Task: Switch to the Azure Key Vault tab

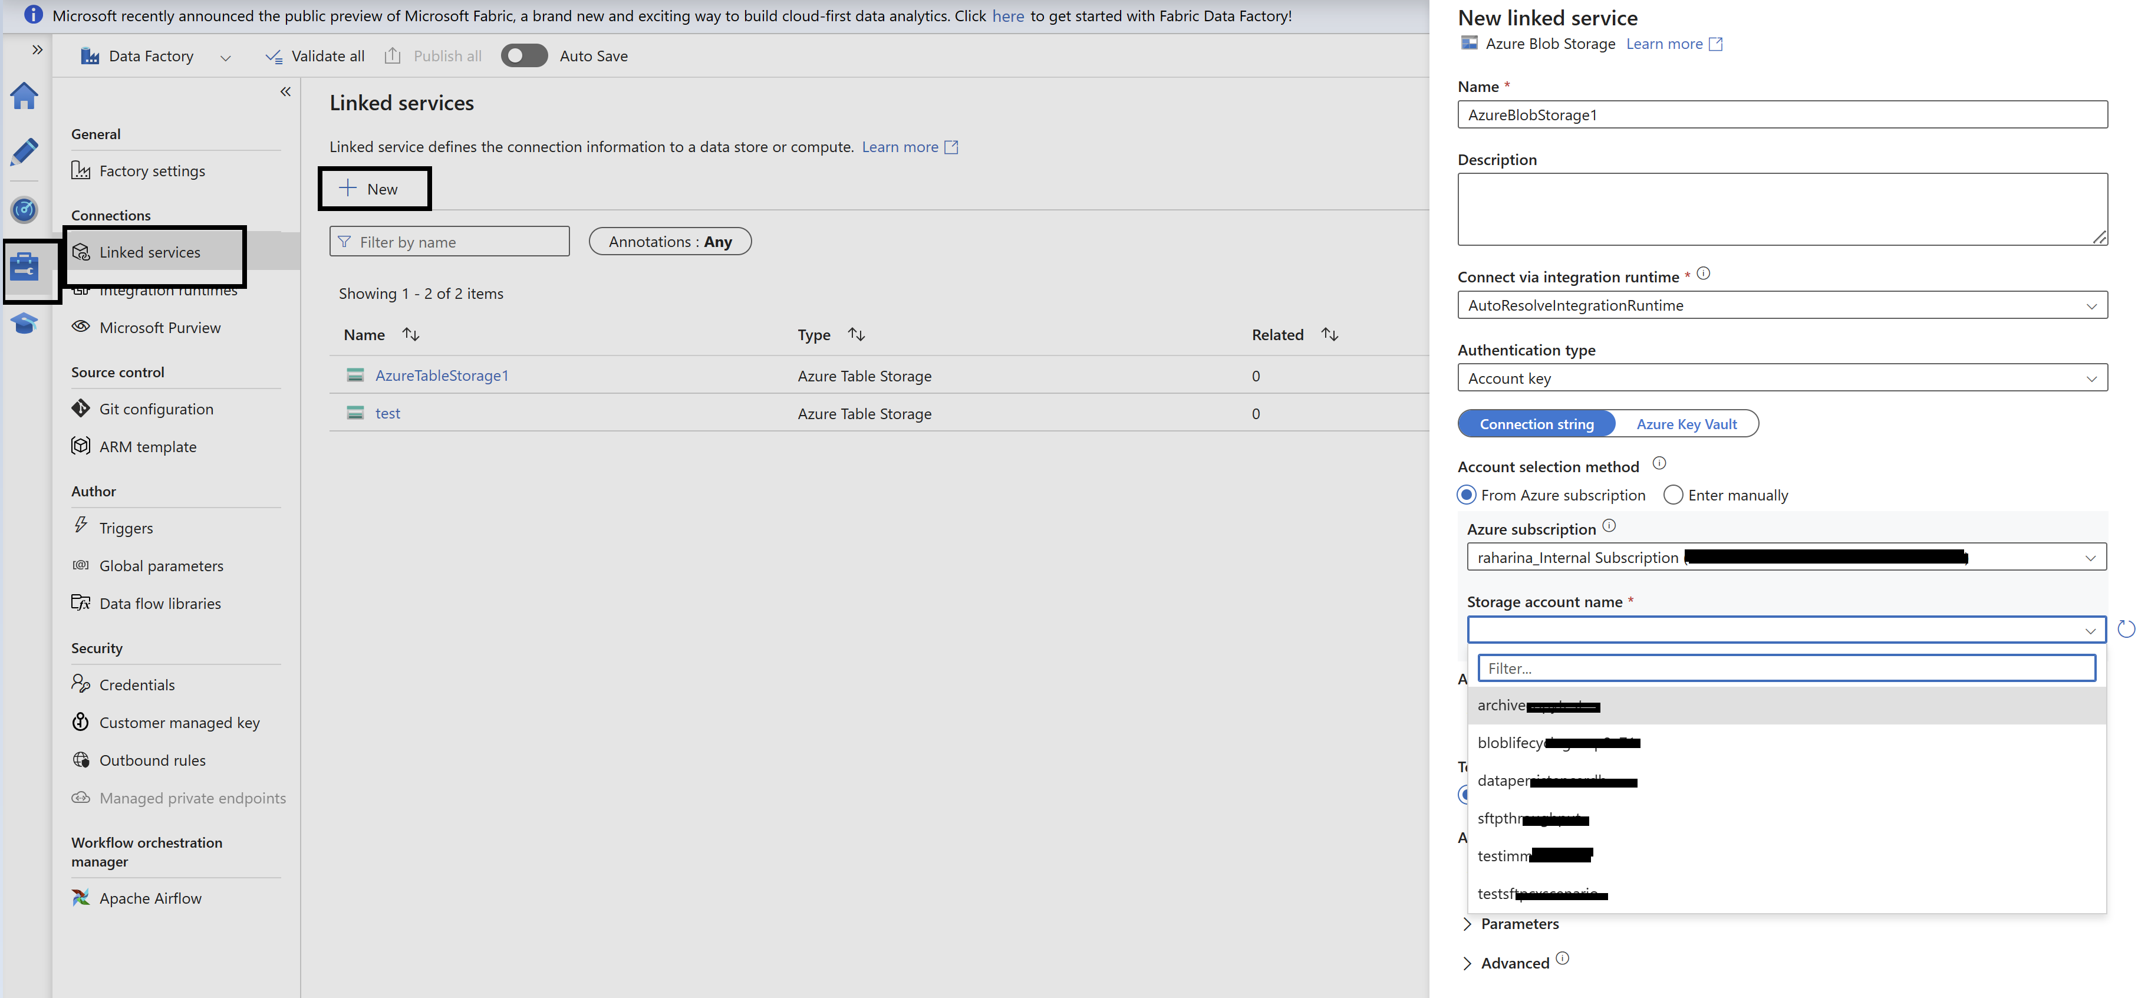Action: (x=1686, y=424)
